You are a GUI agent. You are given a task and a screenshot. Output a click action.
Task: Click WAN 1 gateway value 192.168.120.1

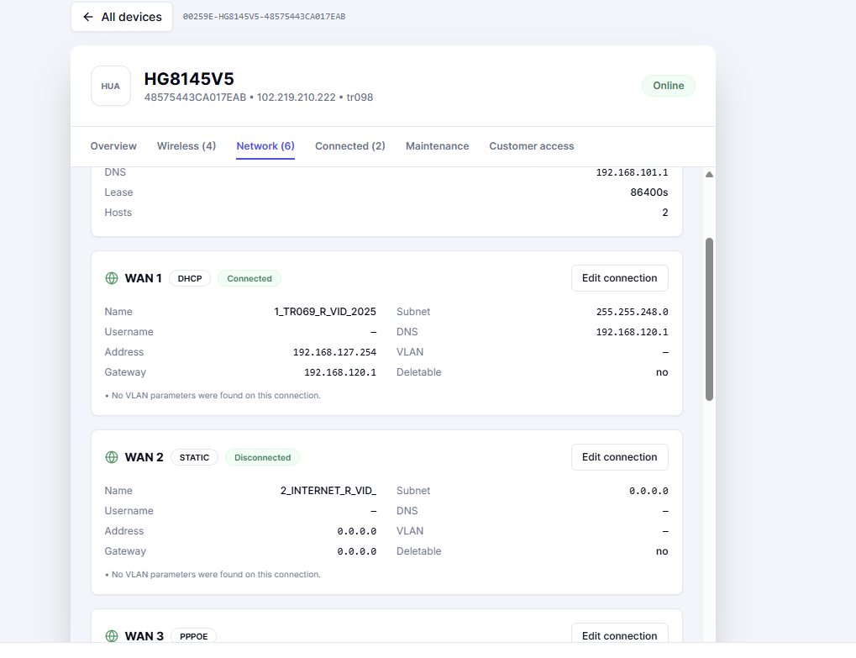pos(340,372)
